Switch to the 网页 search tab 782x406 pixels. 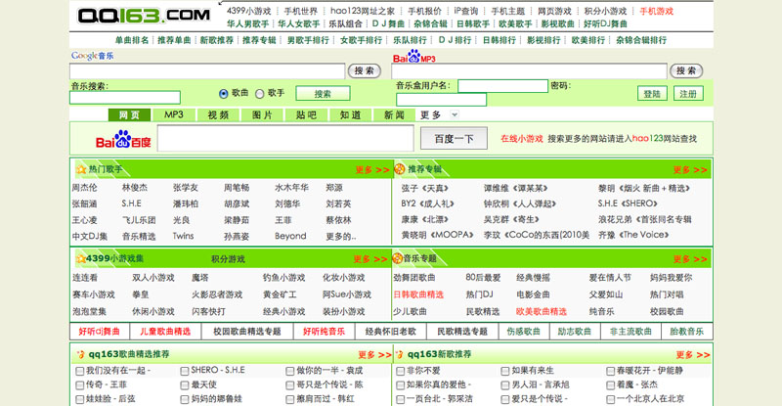click(x=129, y=114)
